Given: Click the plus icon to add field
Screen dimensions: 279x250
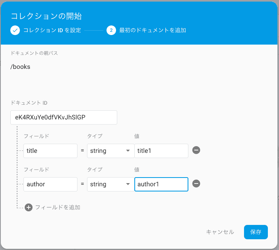Looking at the screenshot, I should tap(29, 207).
